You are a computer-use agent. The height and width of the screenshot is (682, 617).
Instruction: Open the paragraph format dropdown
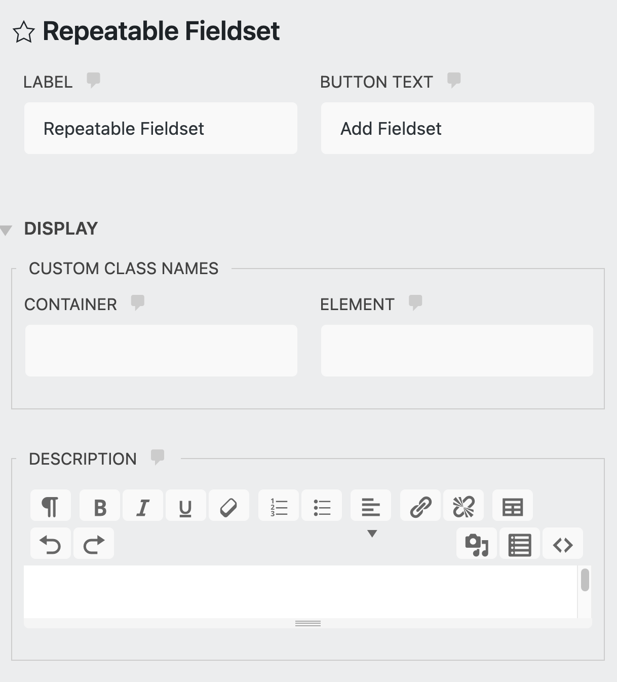[x=51, y=506]
